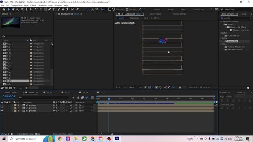Select the Puppet Pin tool
253x142 pixels.
point(77,9)
